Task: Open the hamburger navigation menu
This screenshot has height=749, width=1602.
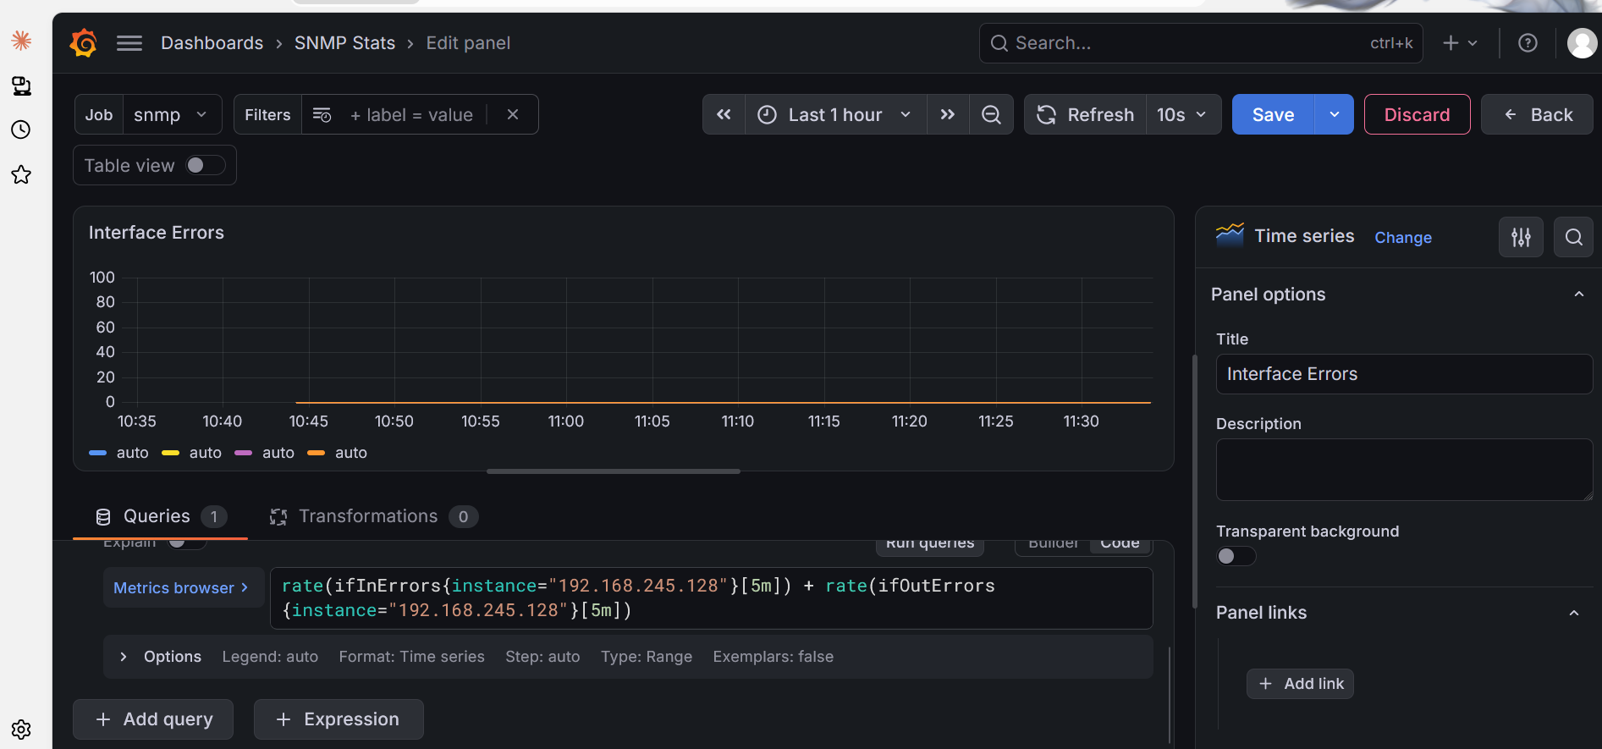Action: pos(129,43)
